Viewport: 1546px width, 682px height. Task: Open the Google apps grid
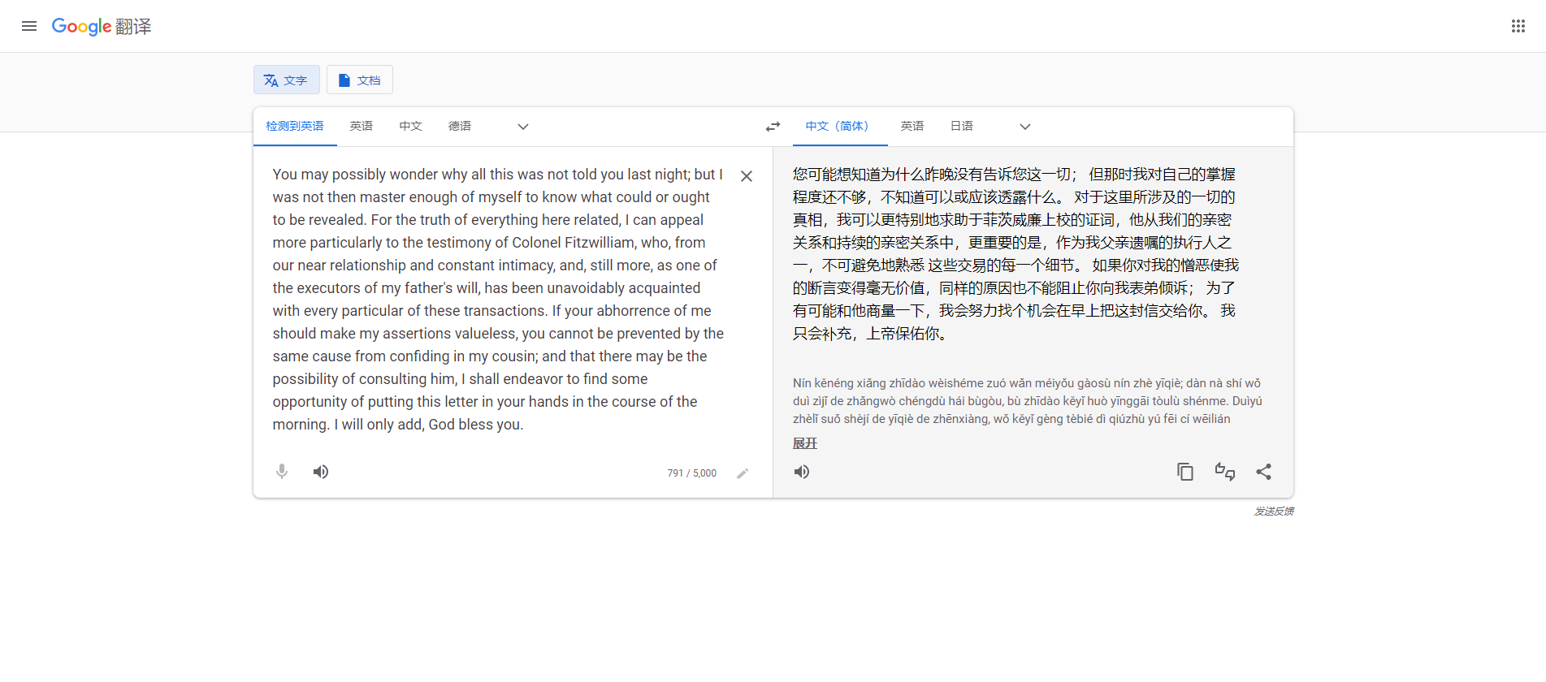[1518, 26]
